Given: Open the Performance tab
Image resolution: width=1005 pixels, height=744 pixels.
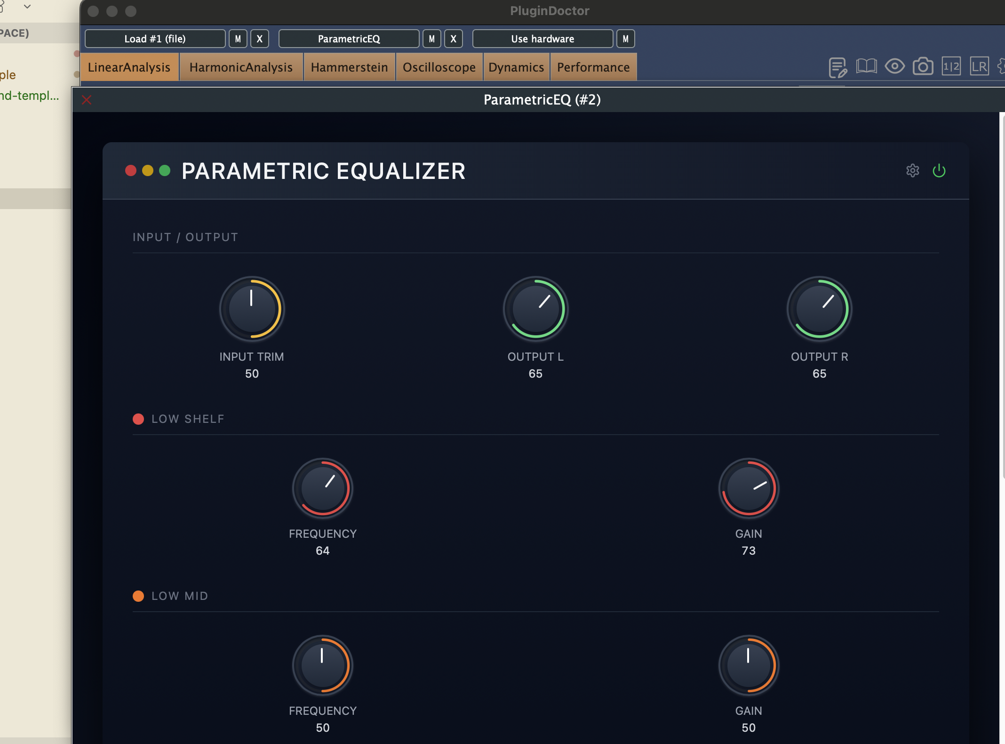Looking at the screenshot, I should 593,67.
